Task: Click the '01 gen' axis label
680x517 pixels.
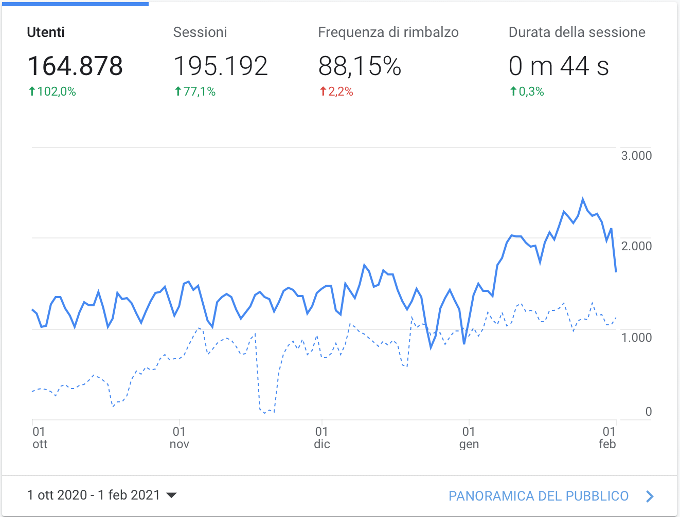Action: coord(469,438)
